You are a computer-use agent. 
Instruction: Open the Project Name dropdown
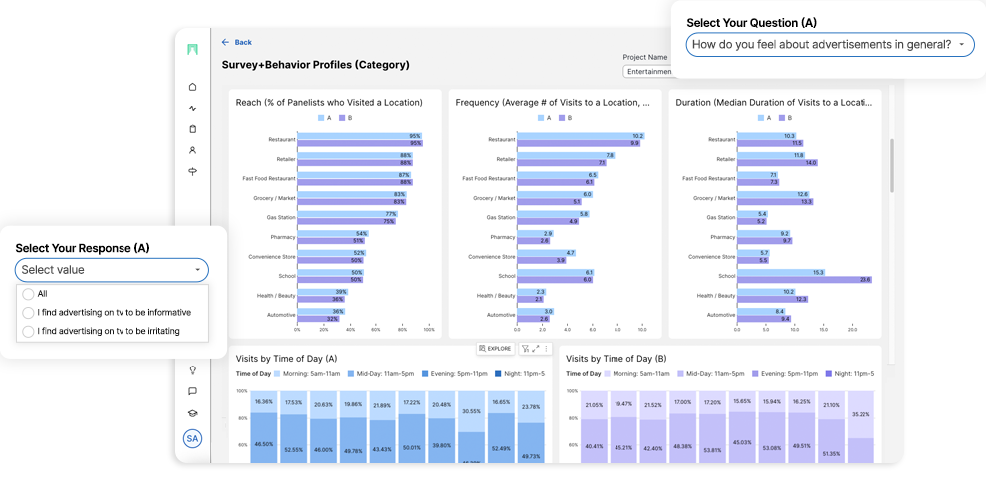coord(647,72)
